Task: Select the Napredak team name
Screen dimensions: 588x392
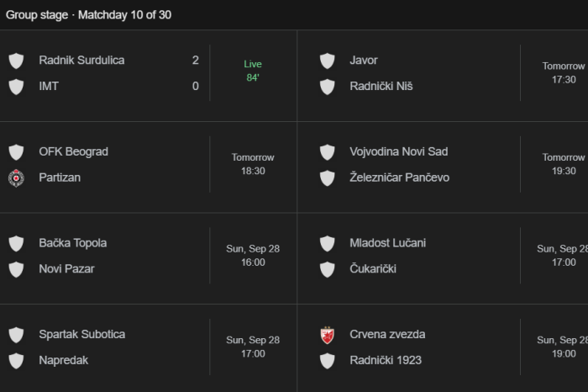Action: [x=63, y=360]
